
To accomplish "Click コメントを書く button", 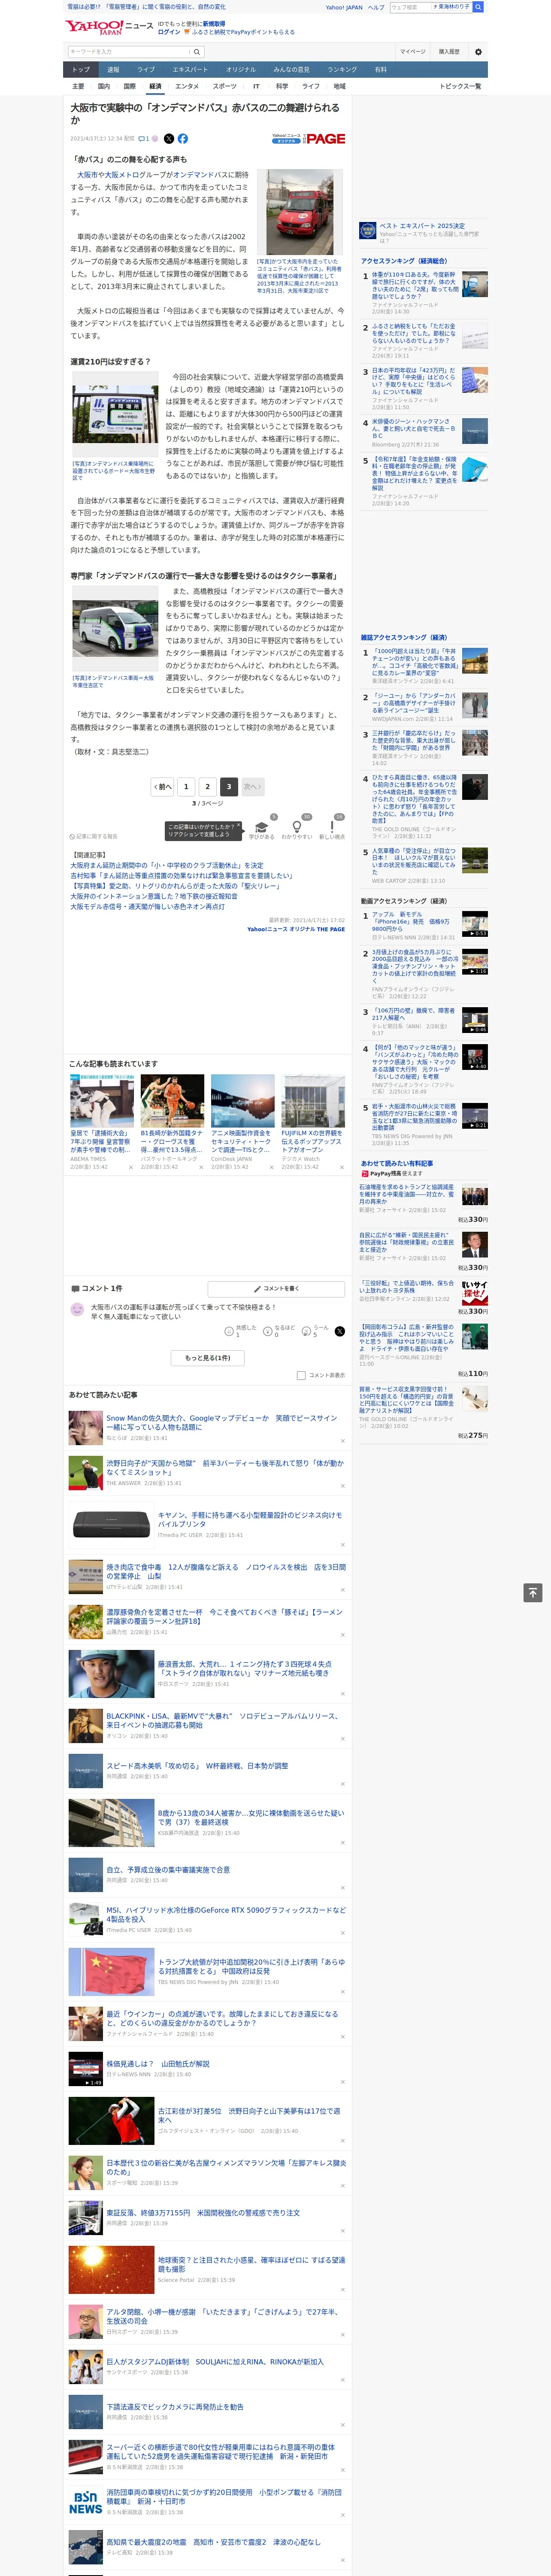I will (276, 1289).
